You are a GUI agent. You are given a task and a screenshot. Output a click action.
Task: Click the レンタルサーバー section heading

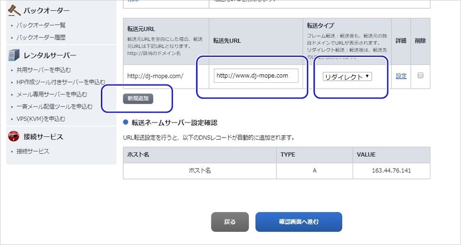[50, 55]
